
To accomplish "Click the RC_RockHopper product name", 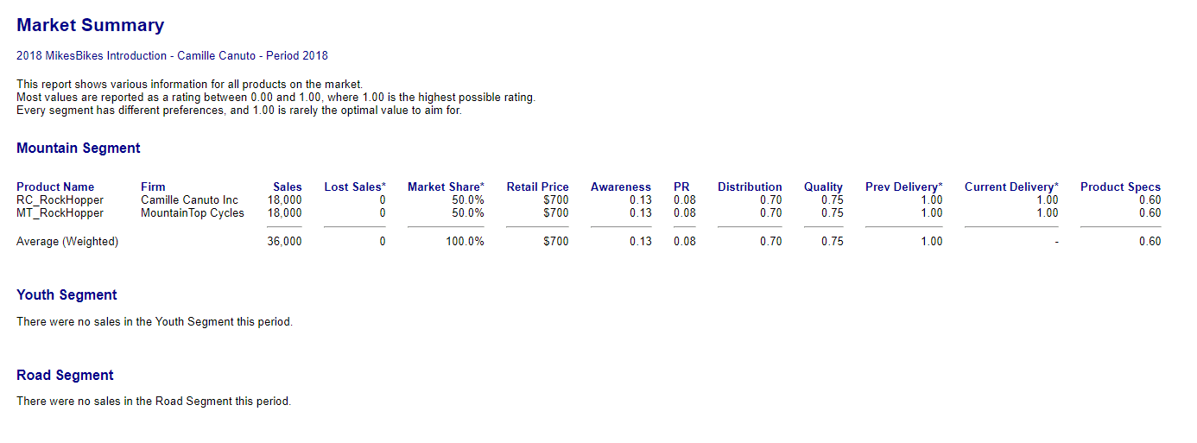I will [60, 200].
